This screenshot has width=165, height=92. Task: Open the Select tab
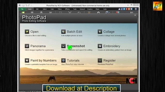click(x=45, y=9)
